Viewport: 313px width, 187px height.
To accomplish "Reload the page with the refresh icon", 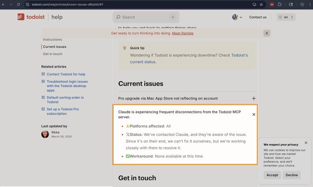I will [x=18, y=4].
